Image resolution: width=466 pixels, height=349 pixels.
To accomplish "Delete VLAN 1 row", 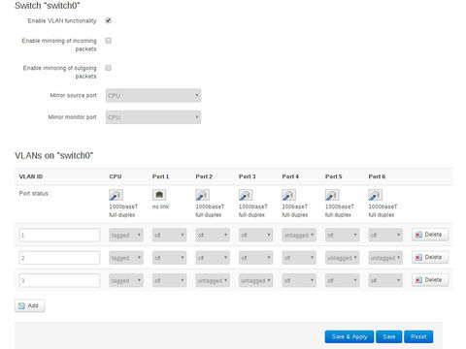I will [x=430, y=235].
